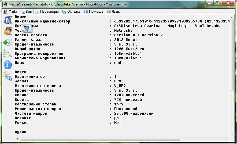This screenshot has height=144, width=237.
Task: Click the documents and globe sidebar icon
Action: click(x=8, y=76)
